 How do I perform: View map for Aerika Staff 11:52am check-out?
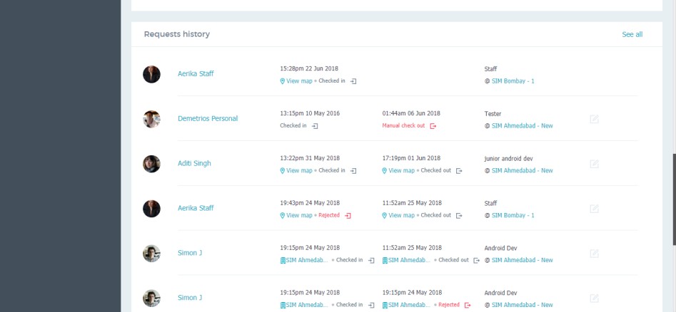tap(401, 215)
